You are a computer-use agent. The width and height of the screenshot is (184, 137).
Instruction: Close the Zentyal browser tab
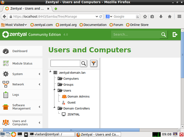48,9
